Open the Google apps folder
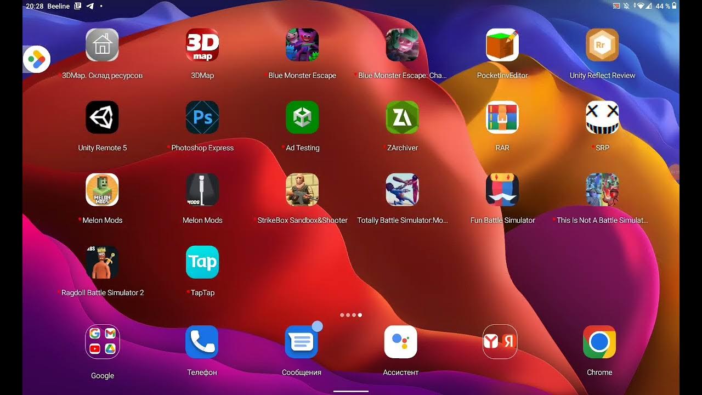 (x=103, y=342)
